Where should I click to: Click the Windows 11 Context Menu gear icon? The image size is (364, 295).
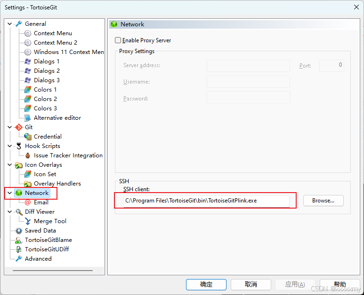(28, 52)
